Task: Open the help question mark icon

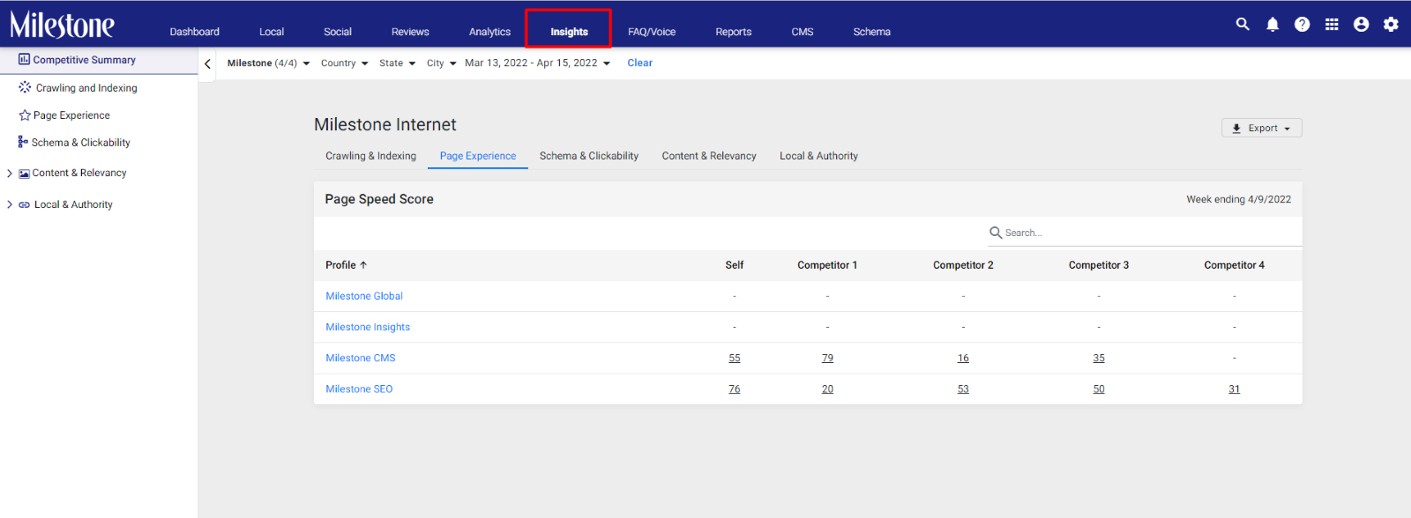Action: tap(1302, 25)
